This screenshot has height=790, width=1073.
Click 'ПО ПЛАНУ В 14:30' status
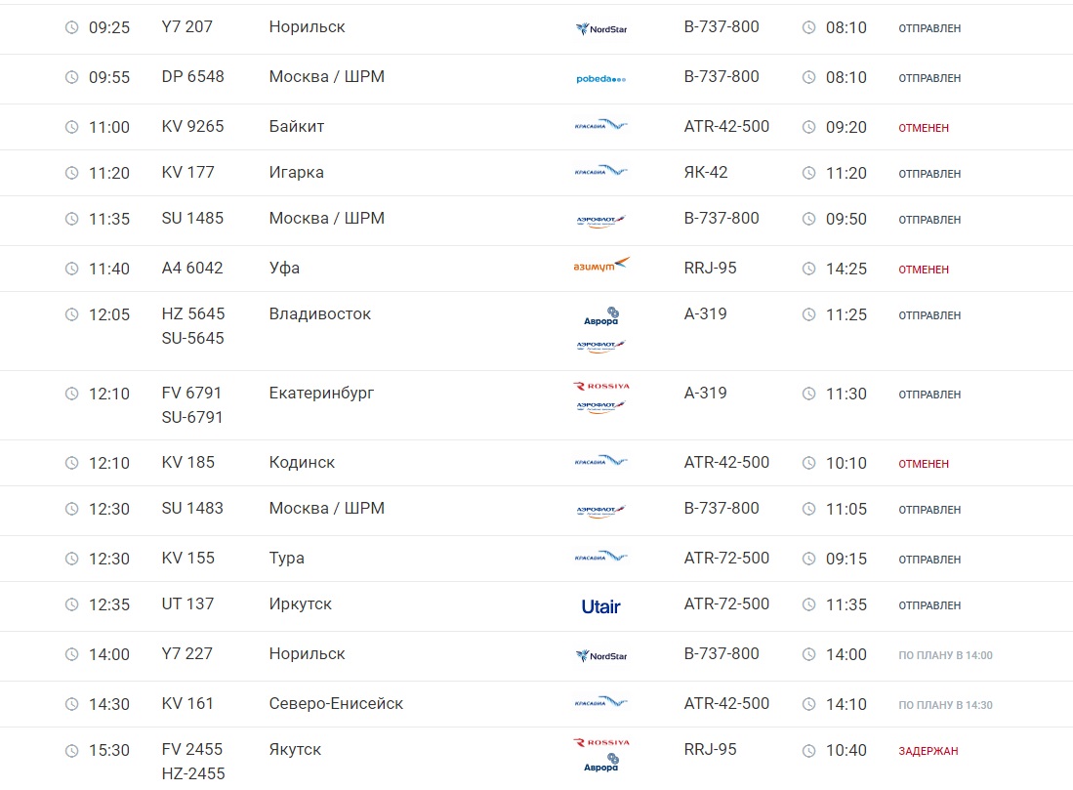point(945,705)
